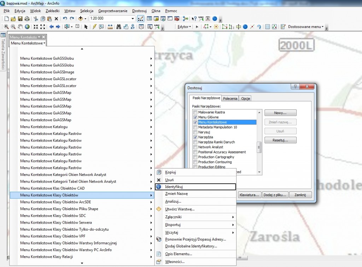This screenshot has height=267, width=362.
Task: Click the Open folder icon
Action: click(13, 19)
